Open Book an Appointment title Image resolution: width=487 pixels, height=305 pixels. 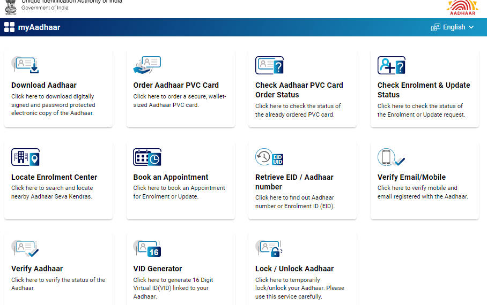pyautogui.click(x=171, y=177)
